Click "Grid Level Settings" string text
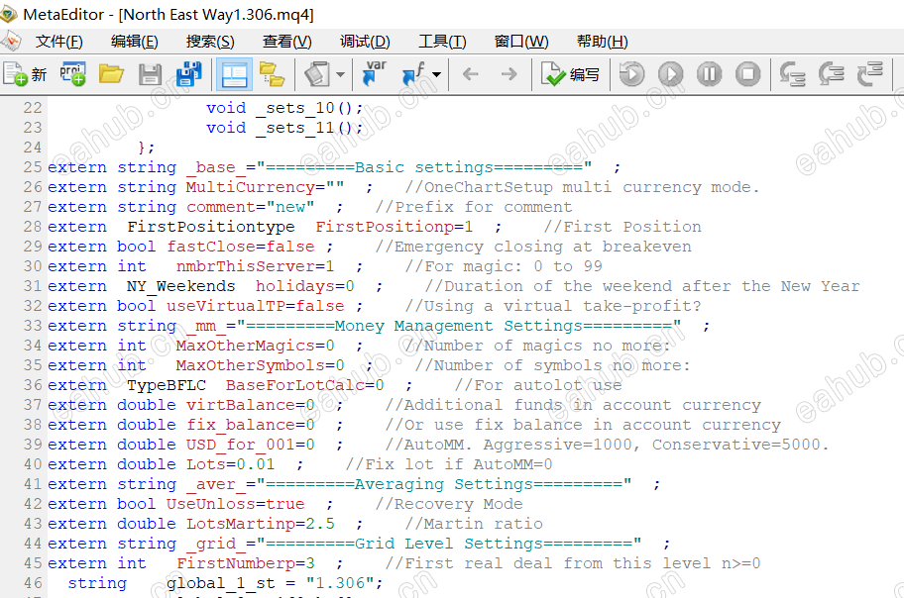 click(449, 544)
